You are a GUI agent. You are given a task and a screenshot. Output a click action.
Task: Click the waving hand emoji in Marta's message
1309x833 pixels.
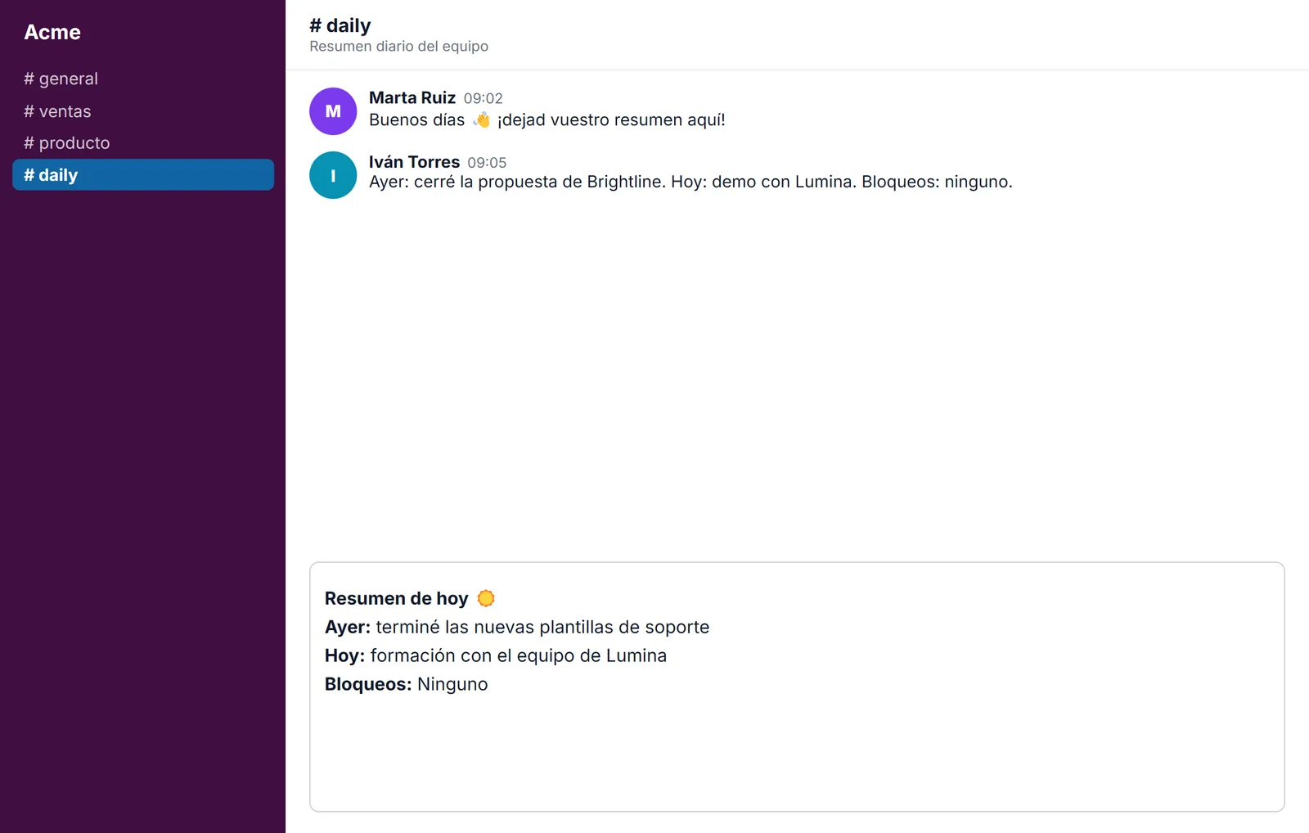point(482,119)
